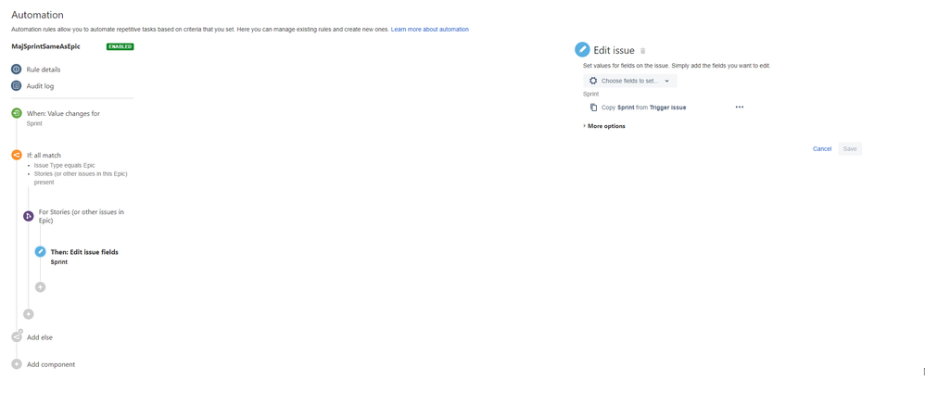This screenshot has width=925, height=393.
Task: Click the ENABLED status badge
Action: click(120, 46)
